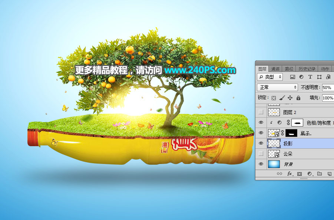Image resolution: width=334 pixels, height=220 pixels.
Task: Select layer named 背景
Action: 288,164
